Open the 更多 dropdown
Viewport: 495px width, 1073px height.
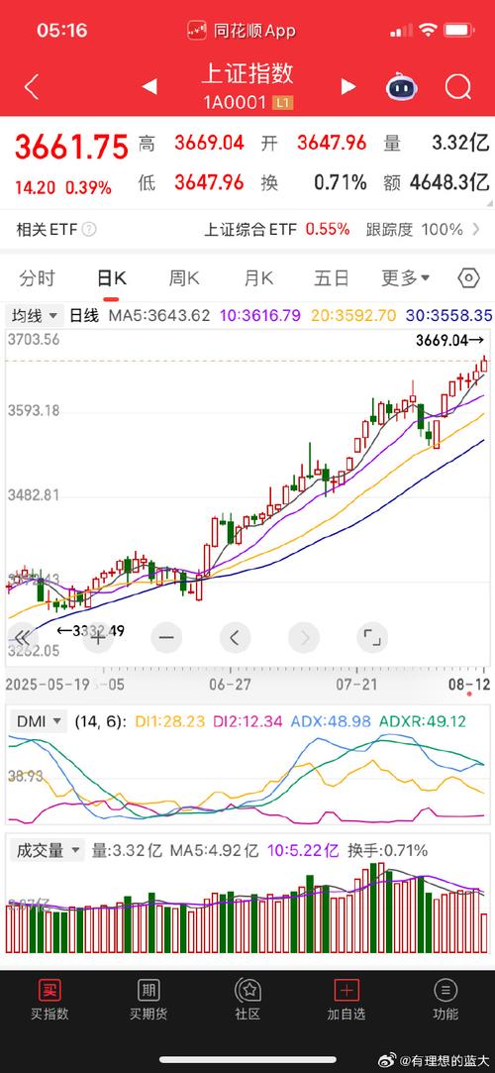pyautogui.click(x=406, y=278)
